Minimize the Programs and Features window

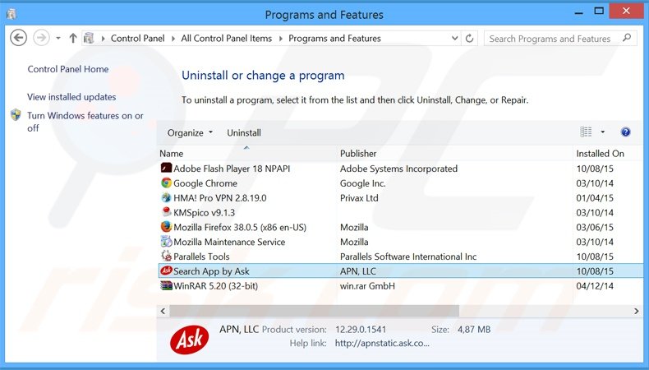click(x=579, y=12)
